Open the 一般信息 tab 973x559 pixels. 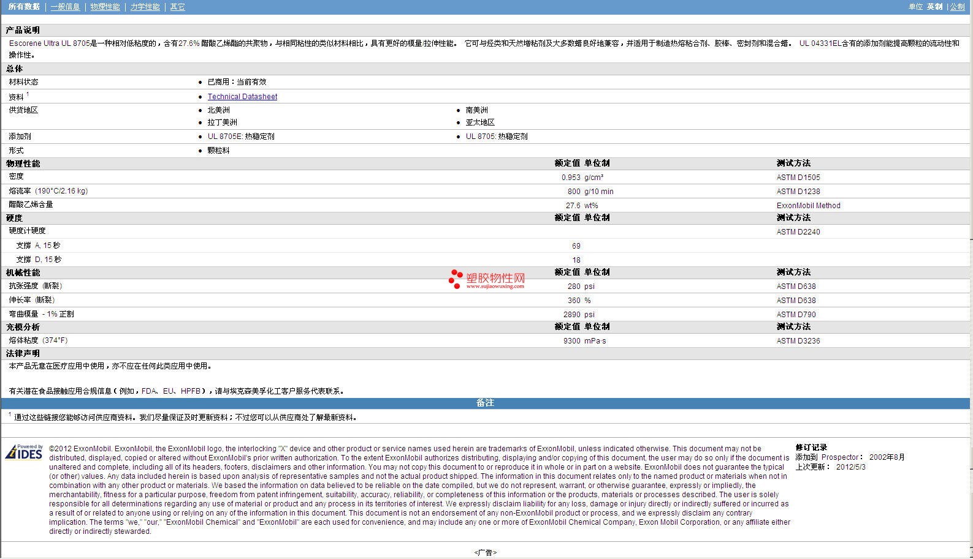point(65,7)
